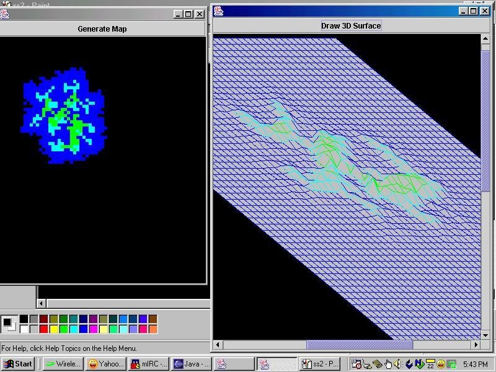Click the Paint canvas left scroll arrow
496x372 pixels.
[42, 303]
